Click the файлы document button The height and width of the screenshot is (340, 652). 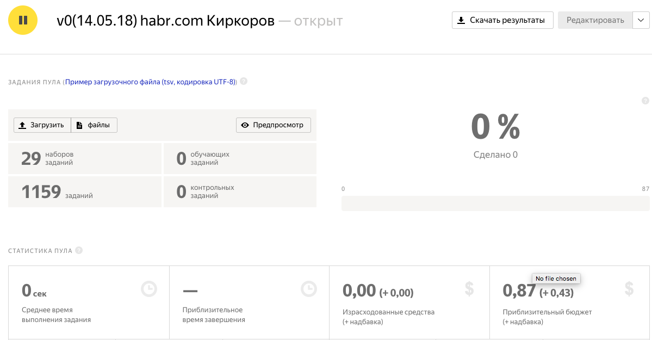94,125
